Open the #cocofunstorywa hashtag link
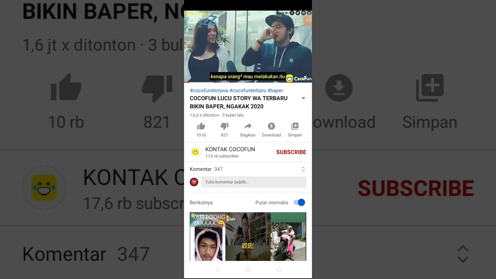 coord(209,90)
